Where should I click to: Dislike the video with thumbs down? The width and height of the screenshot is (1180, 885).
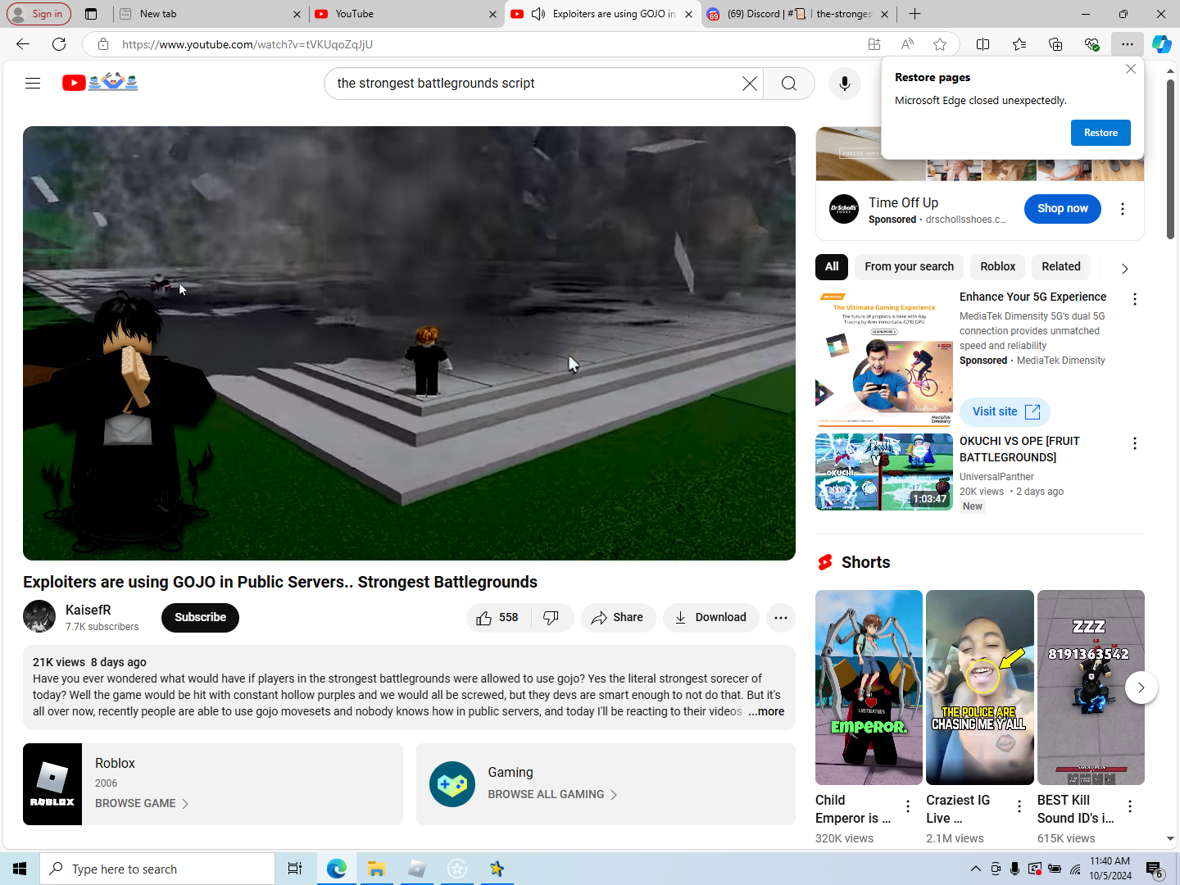551,618
